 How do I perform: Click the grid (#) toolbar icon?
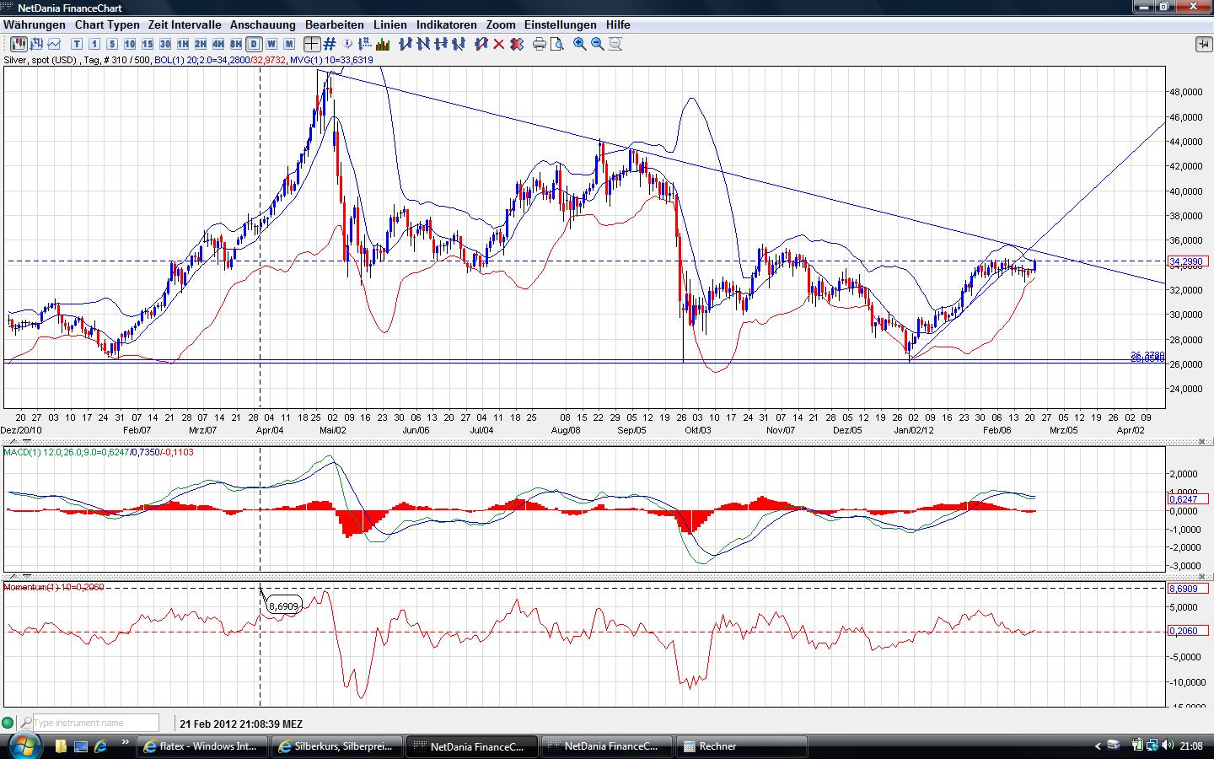coord(330,44)
